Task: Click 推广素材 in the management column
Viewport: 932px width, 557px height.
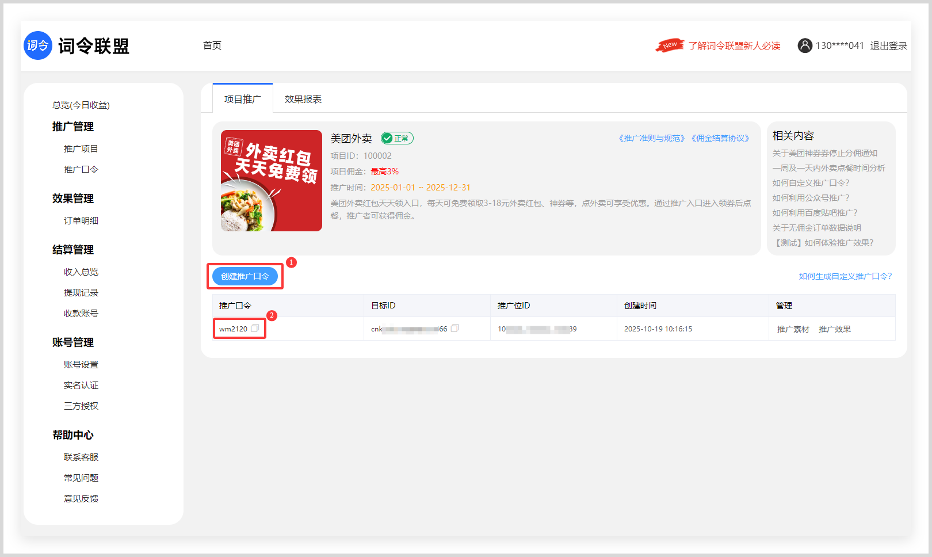Action: 793,329
